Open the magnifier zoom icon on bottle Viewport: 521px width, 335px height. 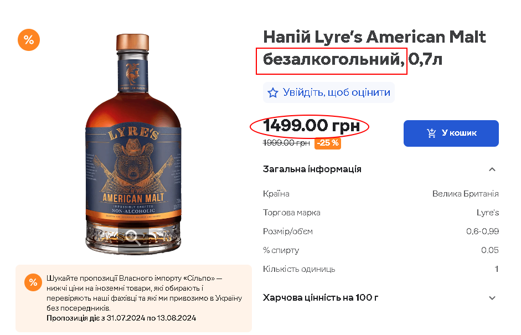[132, 238]
